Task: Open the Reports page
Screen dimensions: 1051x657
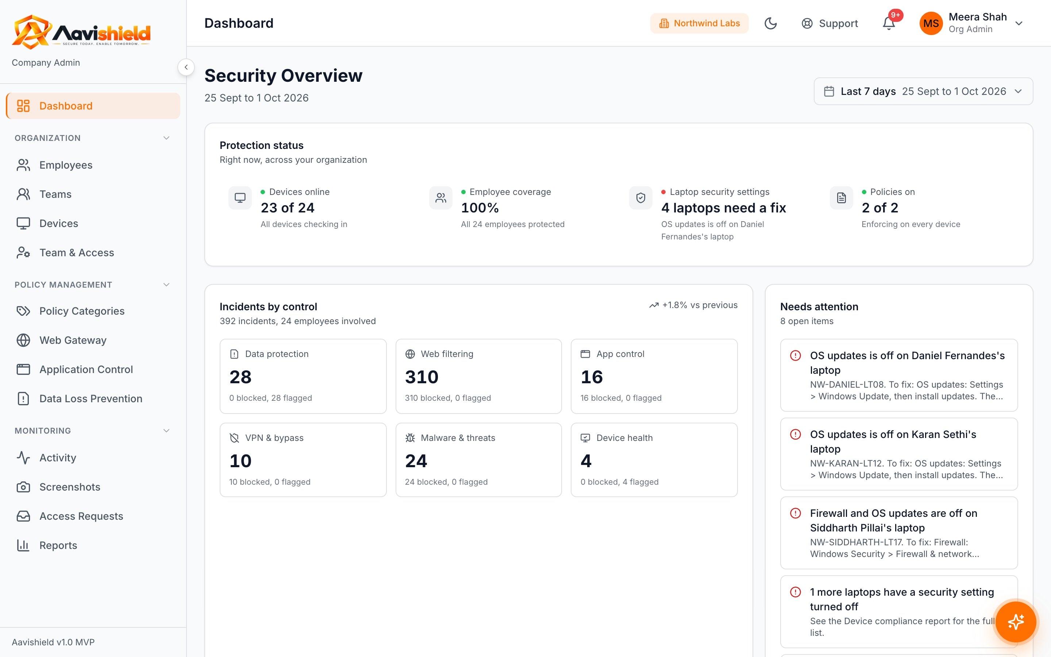Action: pos(93,545)
